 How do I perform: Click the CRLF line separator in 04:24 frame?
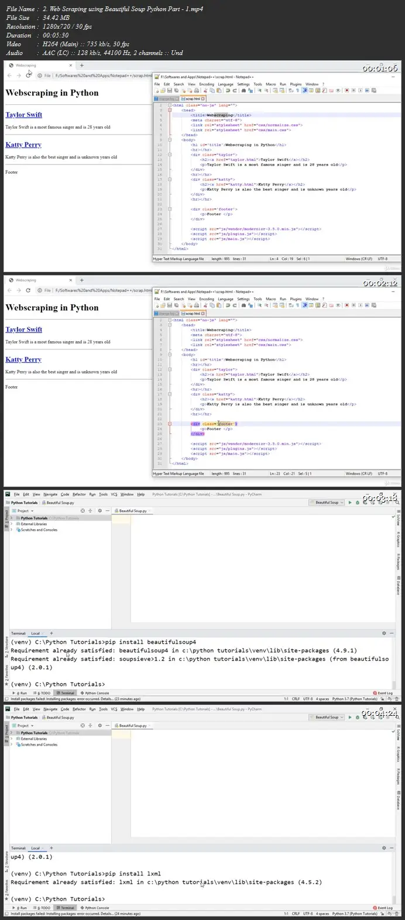point(296,914)
